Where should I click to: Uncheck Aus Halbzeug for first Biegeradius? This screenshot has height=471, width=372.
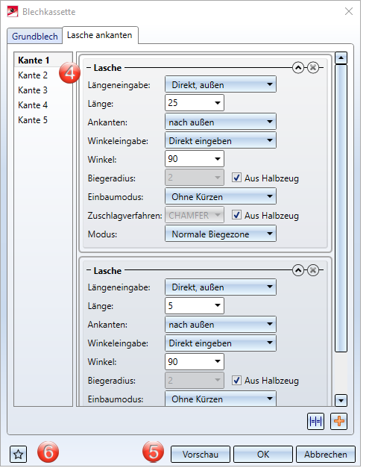pyautogui.click(x=236, y=178)
